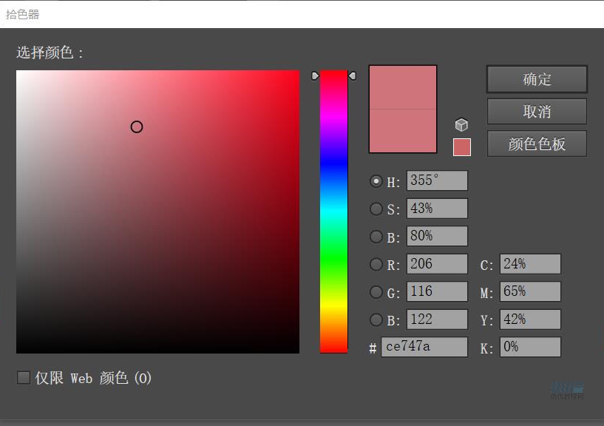Select the H hue radio button

[376, 181]
